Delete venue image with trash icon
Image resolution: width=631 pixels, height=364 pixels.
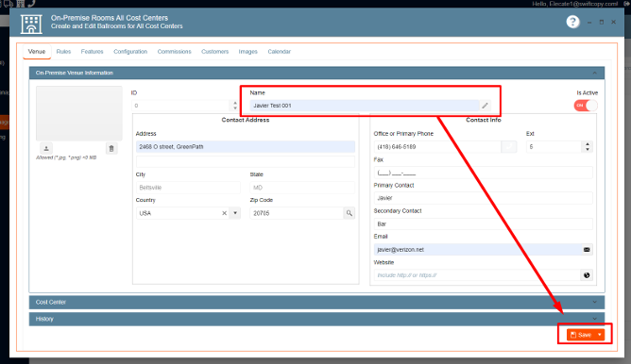point(111,148)
